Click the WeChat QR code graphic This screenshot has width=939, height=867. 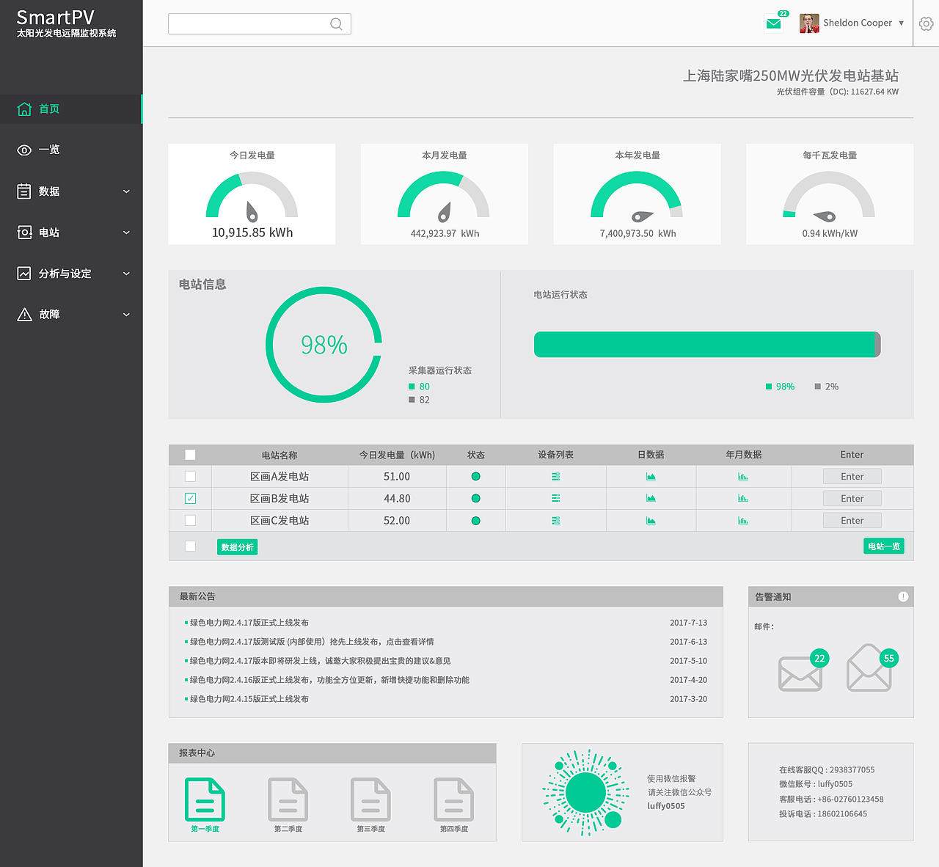[586, 792]
